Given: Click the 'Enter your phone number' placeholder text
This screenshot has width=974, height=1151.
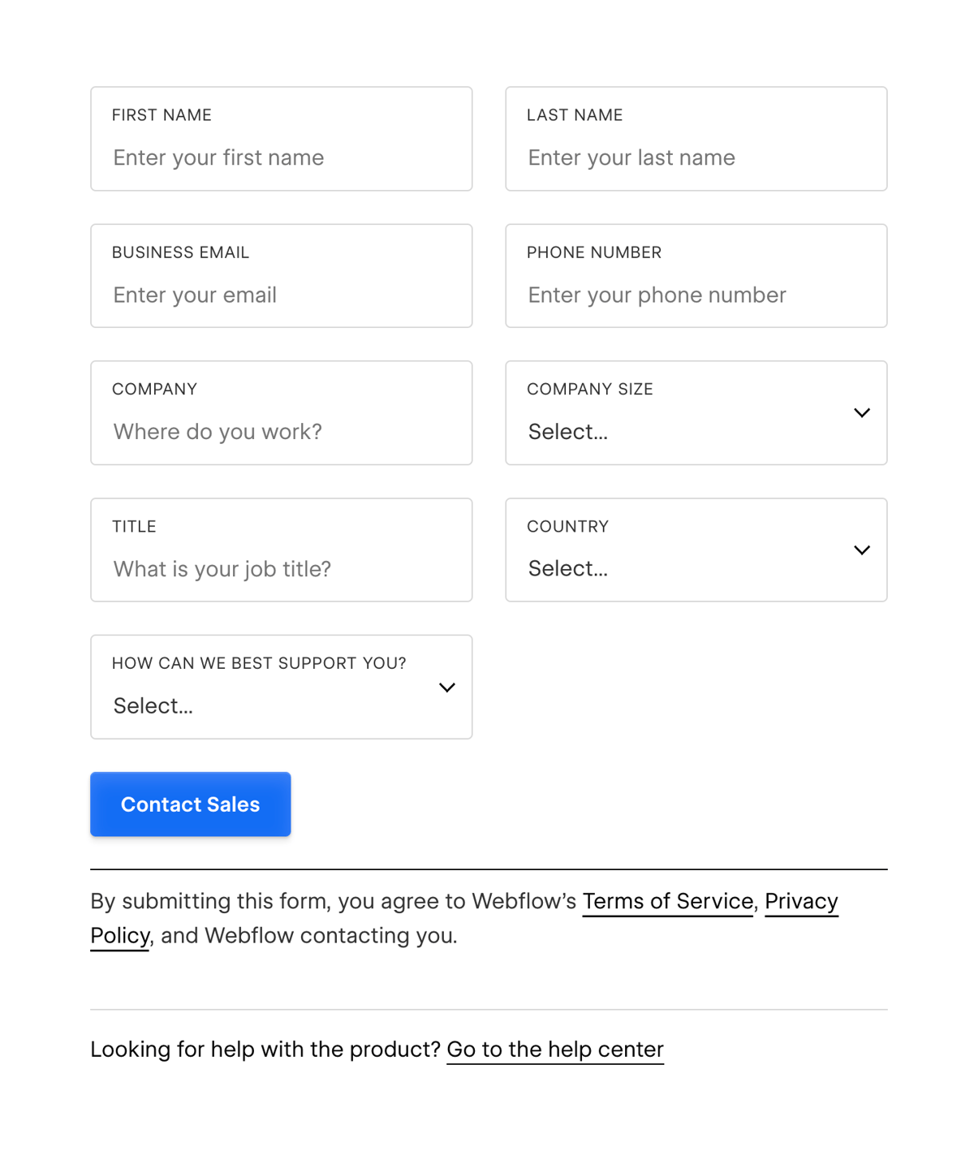Looking at the screenshot, I should point(656,295).
